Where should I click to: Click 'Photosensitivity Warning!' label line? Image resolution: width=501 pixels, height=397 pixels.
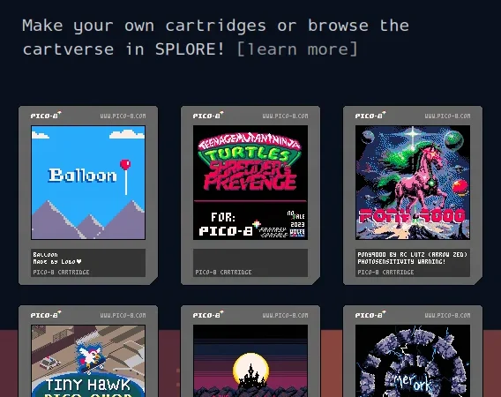(401, 261)
